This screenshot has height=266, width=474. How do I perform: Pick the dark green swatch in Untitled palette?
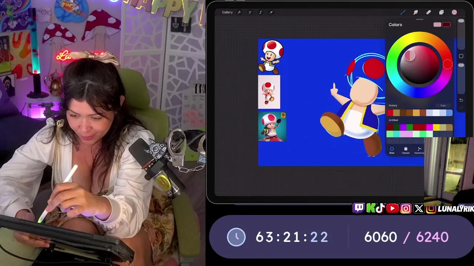[x=396, y=127]
